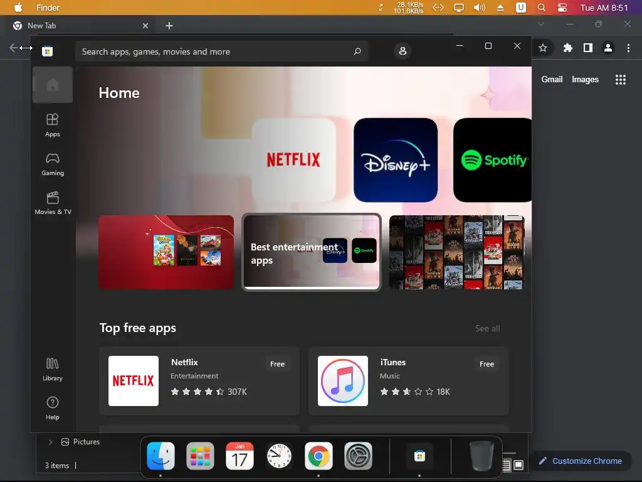Viewport: 642px width, 482px height.
Task: Click See all for Top free apps
Action: click(487, 328)
